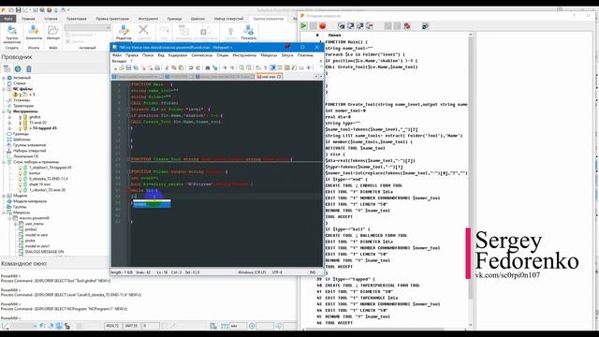Open the active element combo box in ribbon

[87, 27]
